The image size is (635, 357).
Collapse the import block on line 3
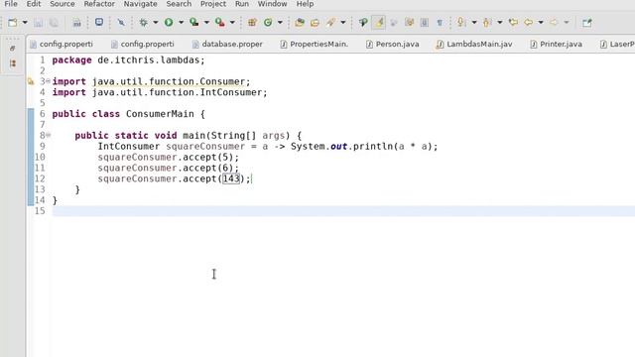49,81
